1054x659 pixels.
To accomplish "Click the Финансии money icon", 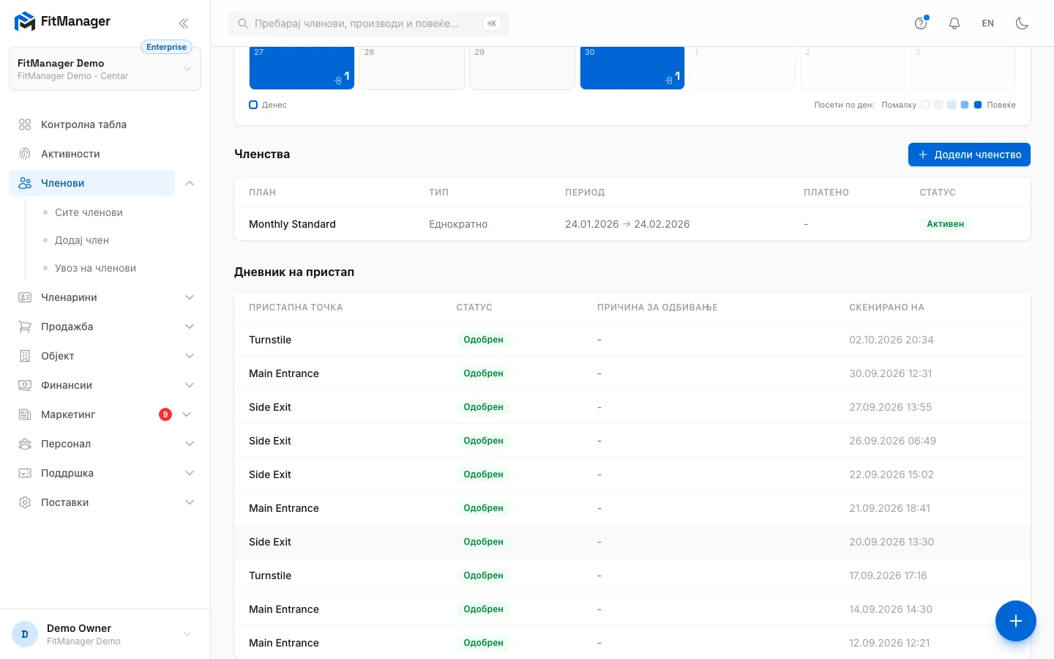I will pyautogui.click(x=25, y=385).
